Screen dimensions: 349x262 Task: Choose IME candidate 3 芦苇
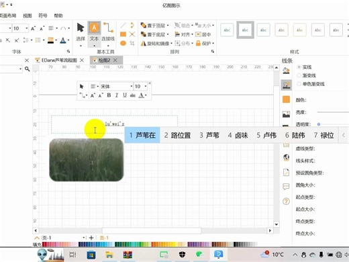click(209, 135)
